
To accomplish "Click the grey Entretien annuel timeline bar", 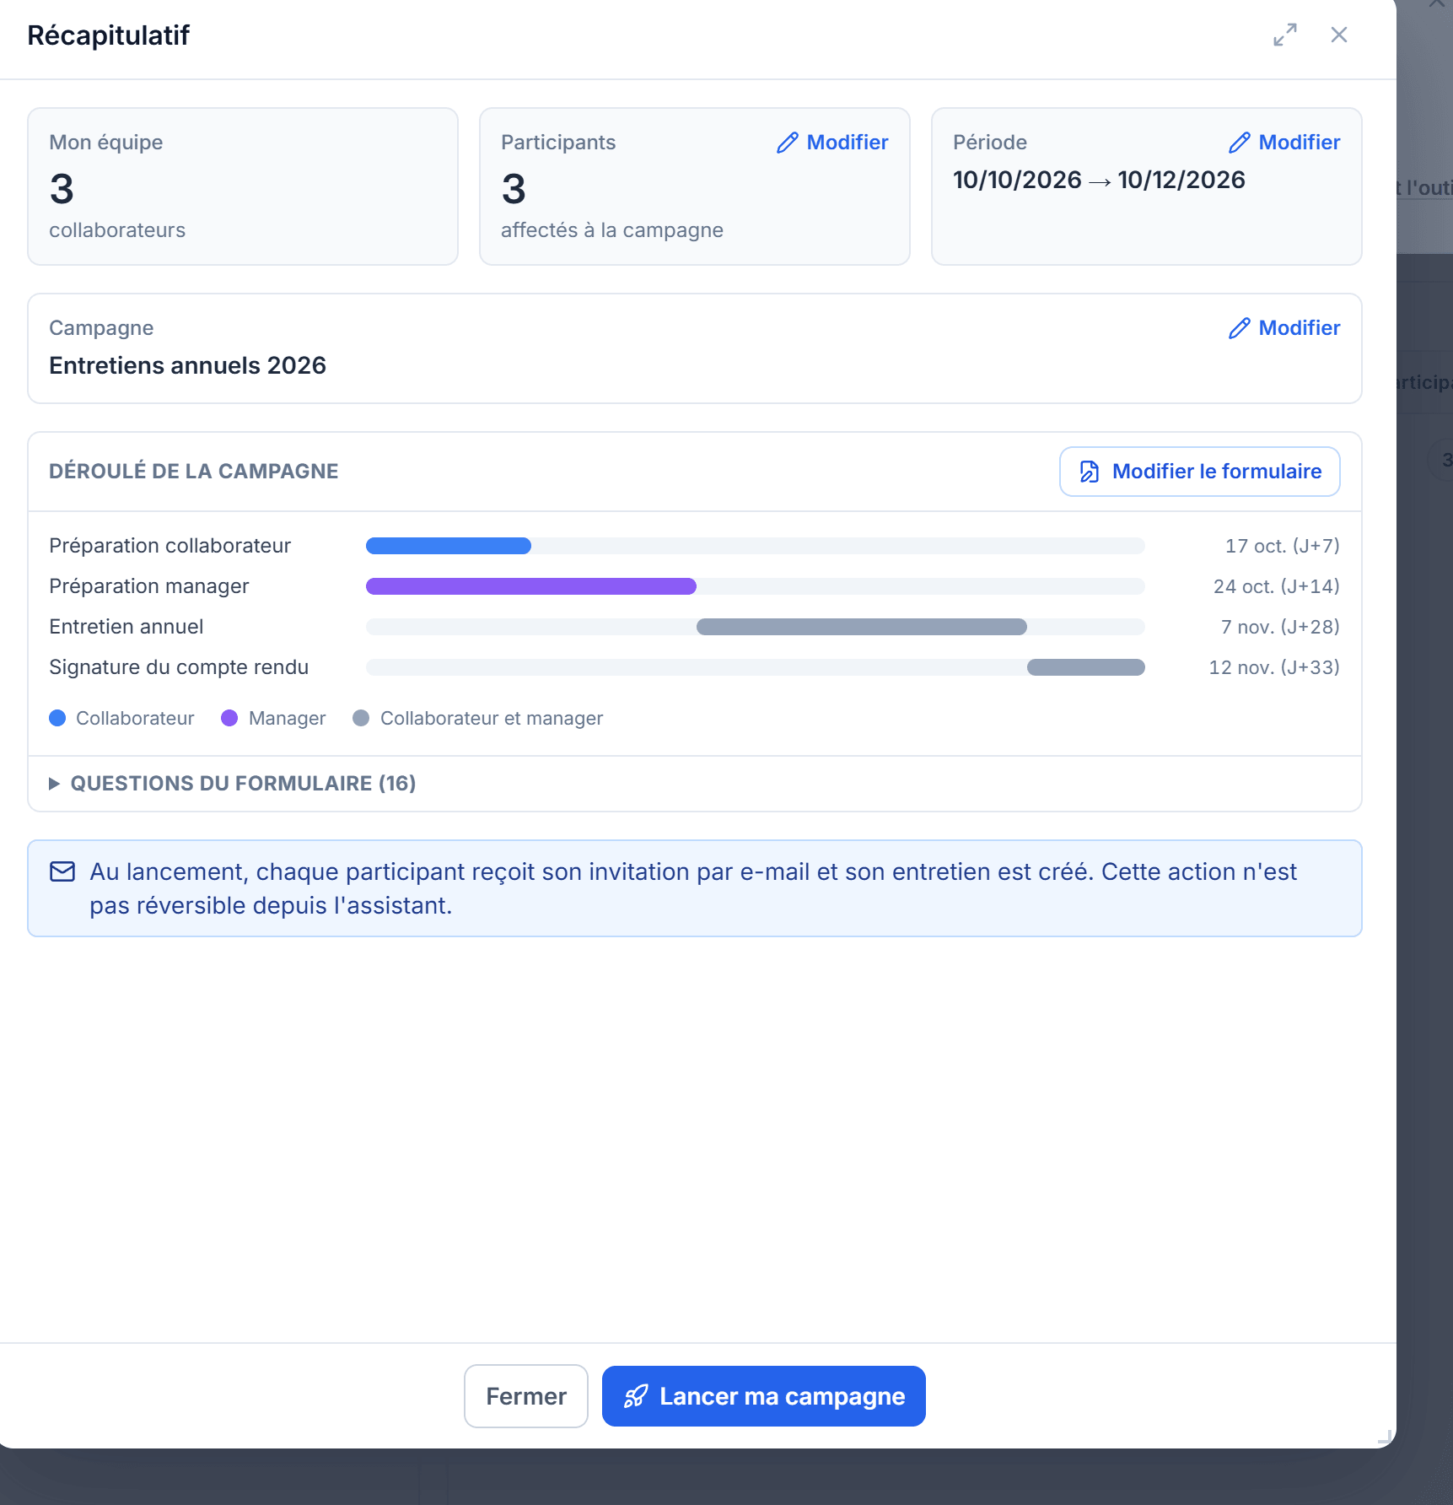I will 862,627.
